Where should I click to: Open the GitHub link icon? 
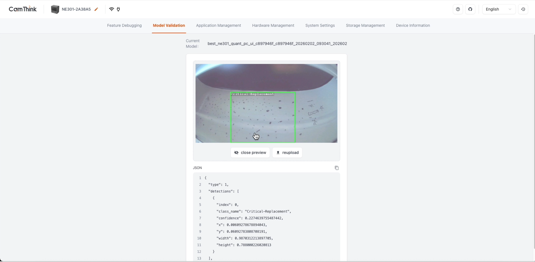point(470,9)
